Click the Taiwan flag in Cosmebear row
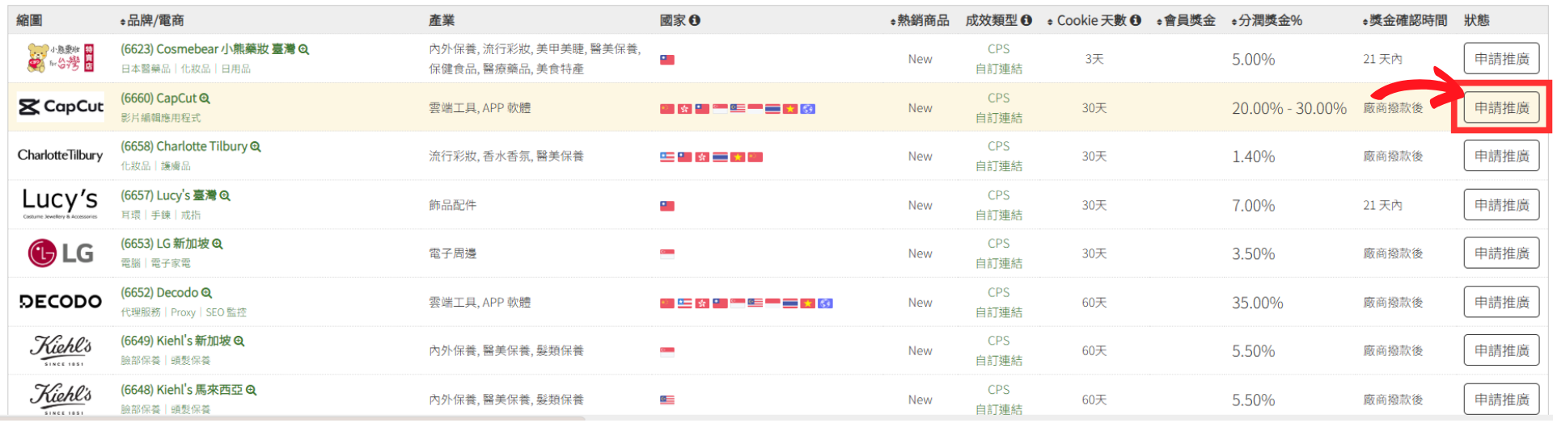The image size is (1553, 427). click(667, 60)
